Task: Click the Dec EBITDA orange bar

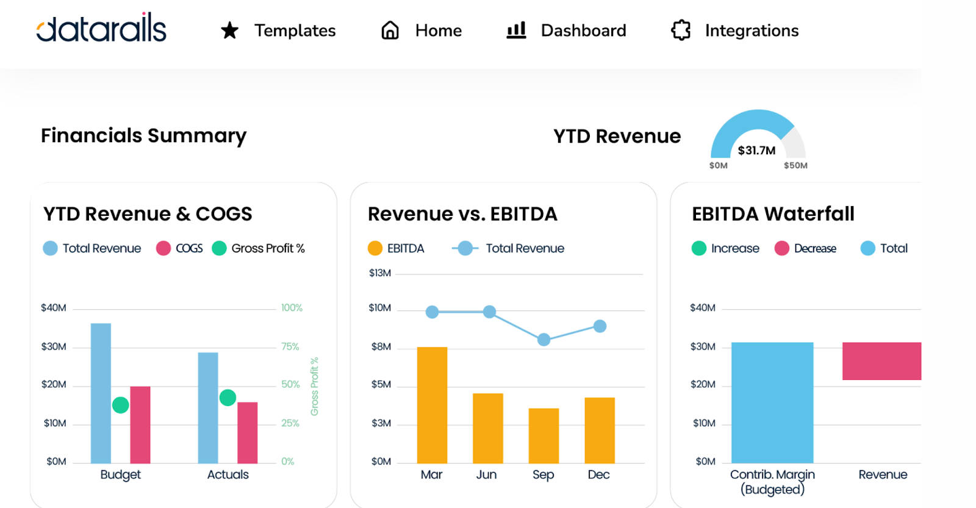Action: [600, 431]
